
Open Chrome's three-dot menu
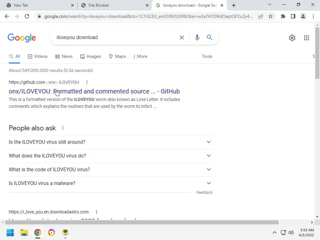coord(313,16)
